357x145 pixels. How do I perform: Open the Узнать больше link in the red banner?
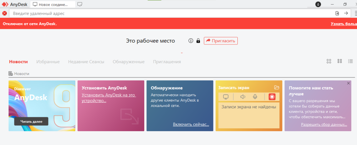pyautogui.click(x=344, y=23)
